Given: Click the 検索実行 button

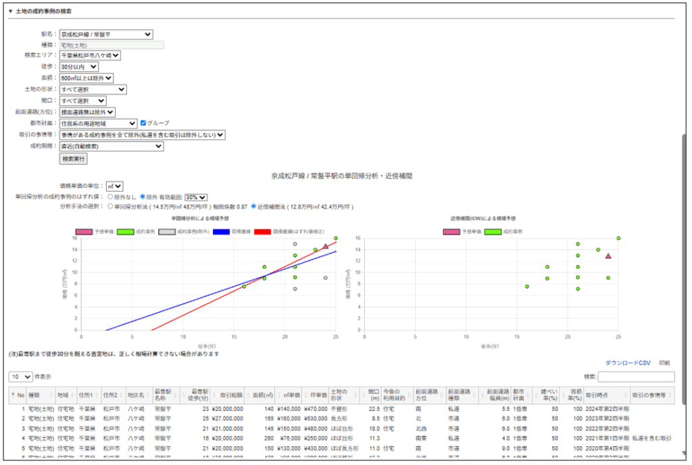Looking at the screenshot, I should tap(73, 159).
